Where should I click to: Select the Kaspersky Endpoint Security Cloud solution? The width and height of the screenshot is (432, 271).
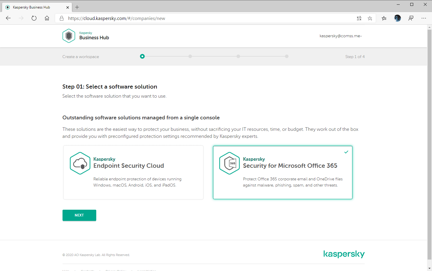(133, 172)
